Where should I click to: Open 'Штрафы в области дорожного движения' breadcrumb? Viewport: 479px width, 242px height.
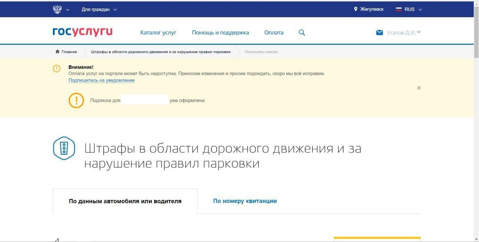coord(161,52)
